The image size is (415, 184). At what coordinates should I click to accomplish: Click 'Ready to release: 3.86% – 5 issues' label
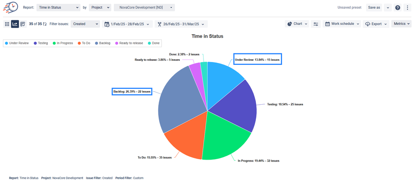coord(157,60)
